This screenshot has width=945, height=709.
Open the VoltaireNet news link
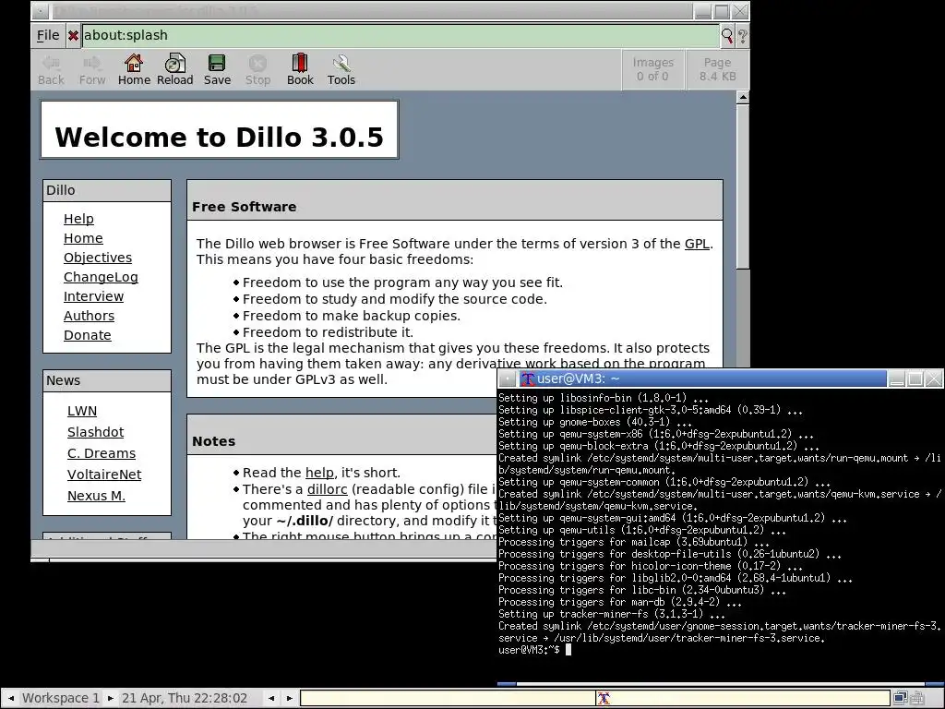pos(104,474)
